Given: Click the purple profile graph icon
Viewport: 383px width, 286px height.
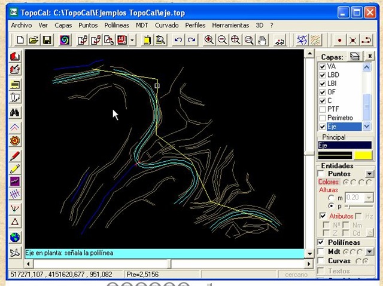Looking at the screenshot, I should tap(15, 182).
